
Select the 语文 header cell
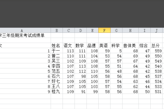pos(69,46)
